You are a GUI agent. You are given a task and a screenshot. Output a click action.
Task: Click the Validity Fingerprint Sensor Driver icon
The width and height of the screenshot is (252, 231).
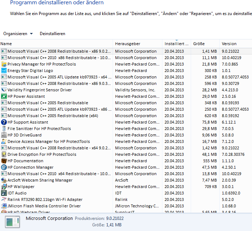point(4,90)
